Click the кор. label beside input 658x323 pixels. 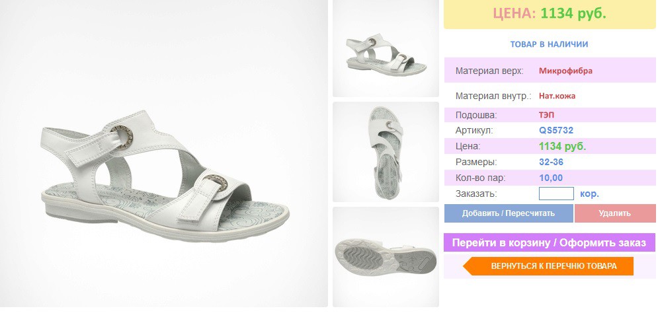click(589, 194)
